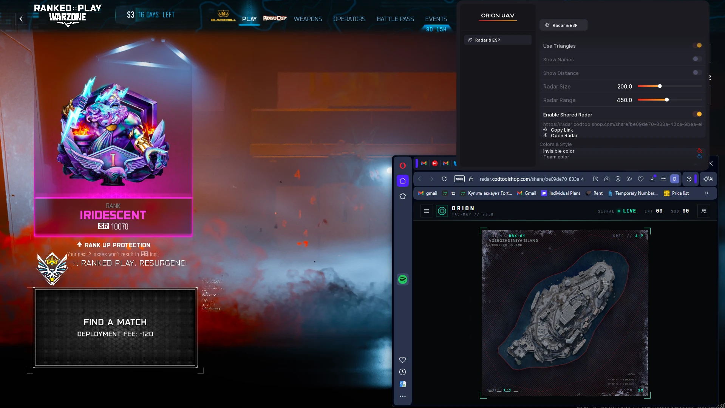
Task: Open the Rent bookmark
Action: coord(594,193)
